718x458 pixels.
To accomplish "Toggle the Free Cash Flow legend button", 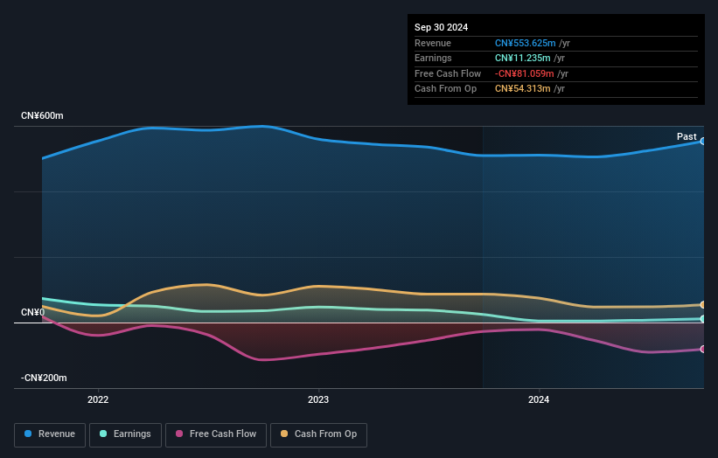I will point(216,434).
